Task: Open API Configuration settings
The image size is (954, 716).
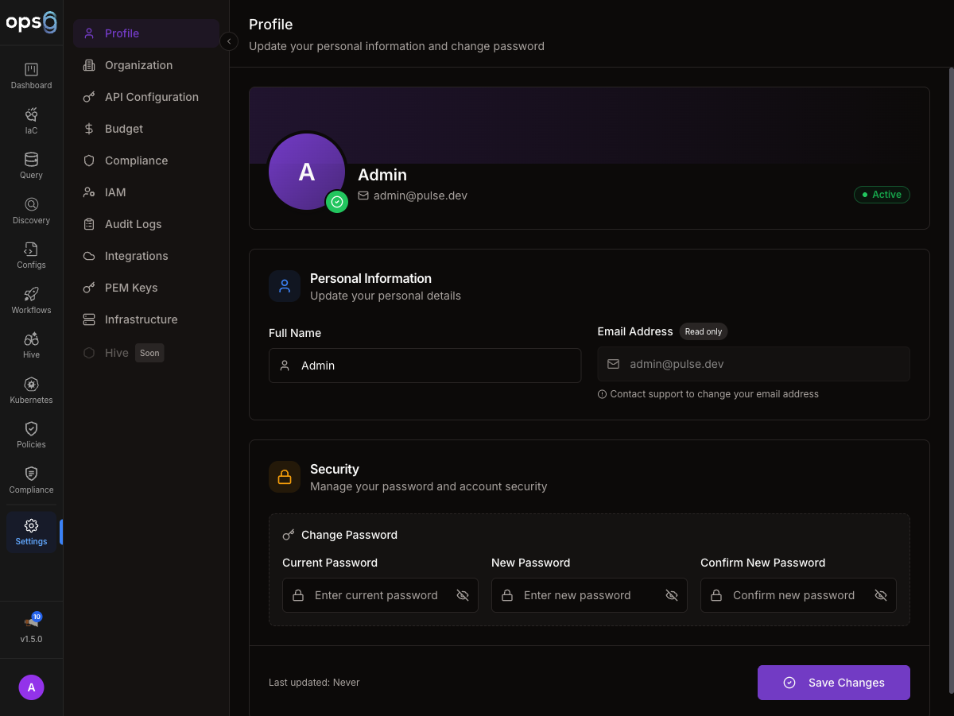Action: (x=151, y=97)
